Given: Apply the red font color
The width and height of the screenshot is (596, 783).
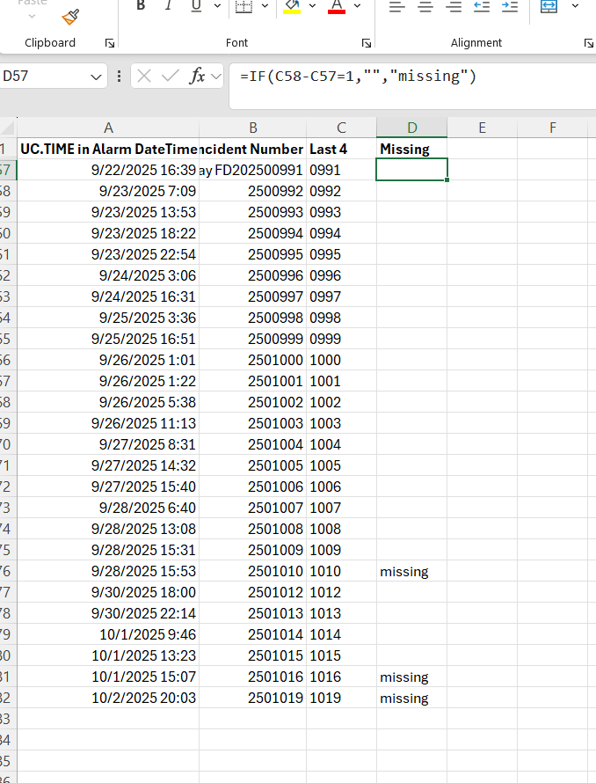Looking at the screenshot, I should tap(336, 7).
